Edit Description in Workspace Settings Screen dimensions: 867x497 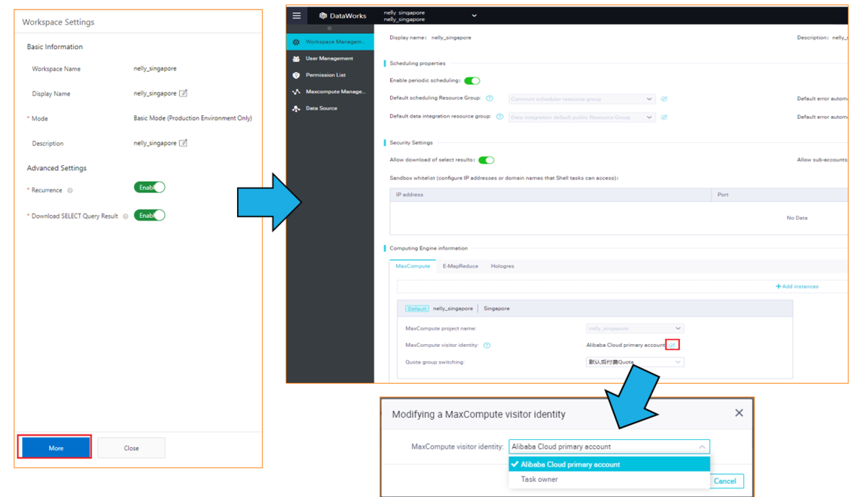pos(184,143)
